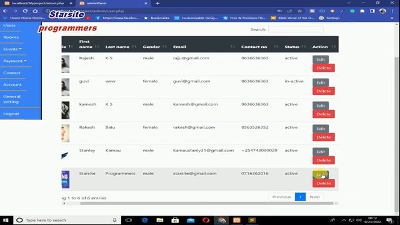Sort by the Last name column
This screenshot has width=400, height=225.
click(x=121, y=47)
